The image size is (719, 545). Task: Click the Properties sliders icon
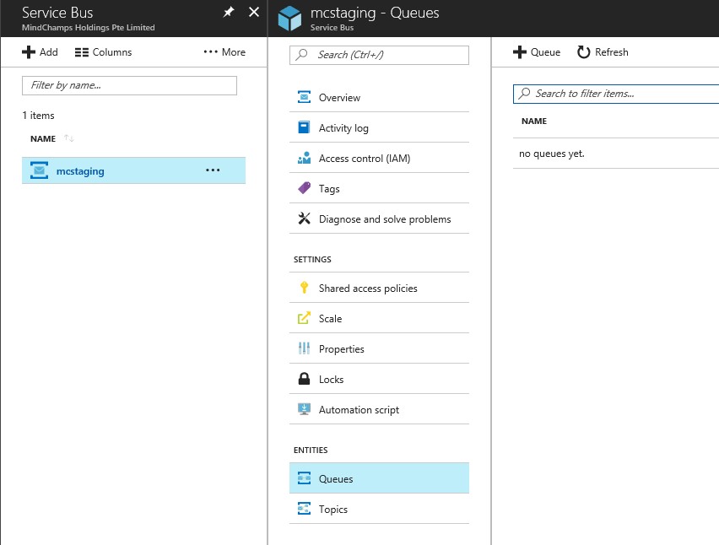(x=304, y=349)
